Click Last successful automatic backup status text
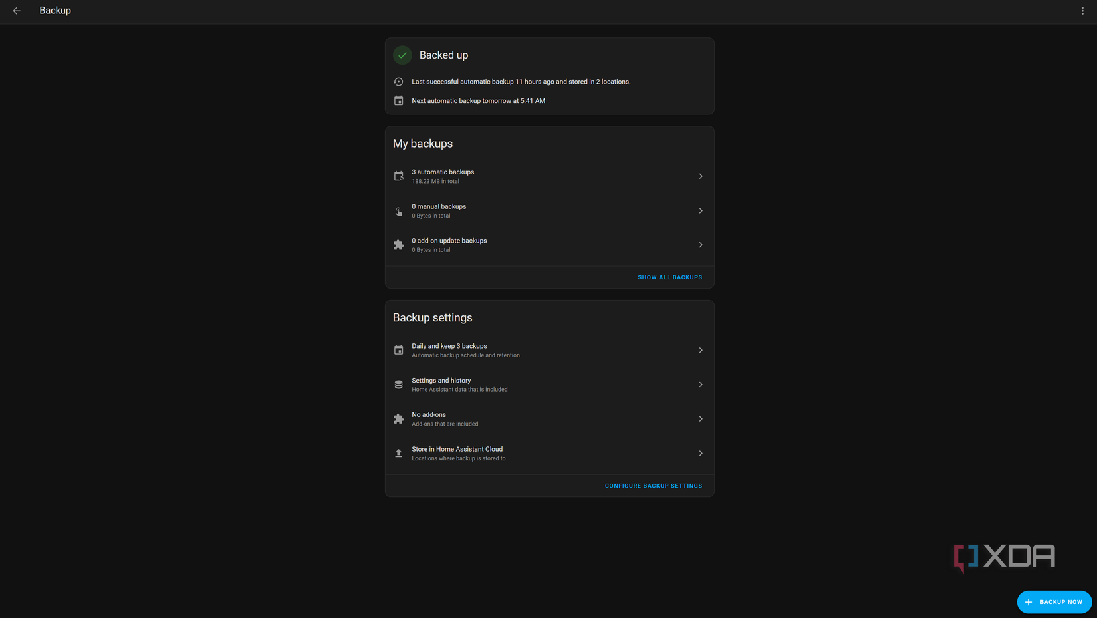The width and height of the screenshot is (1097, 618). (x=521, y=82)
